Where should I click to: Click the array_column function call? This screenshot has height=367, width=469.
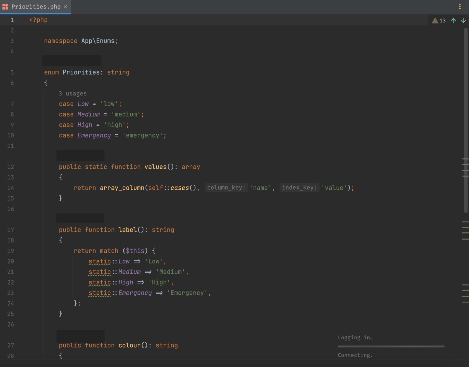tap(122, 188)
